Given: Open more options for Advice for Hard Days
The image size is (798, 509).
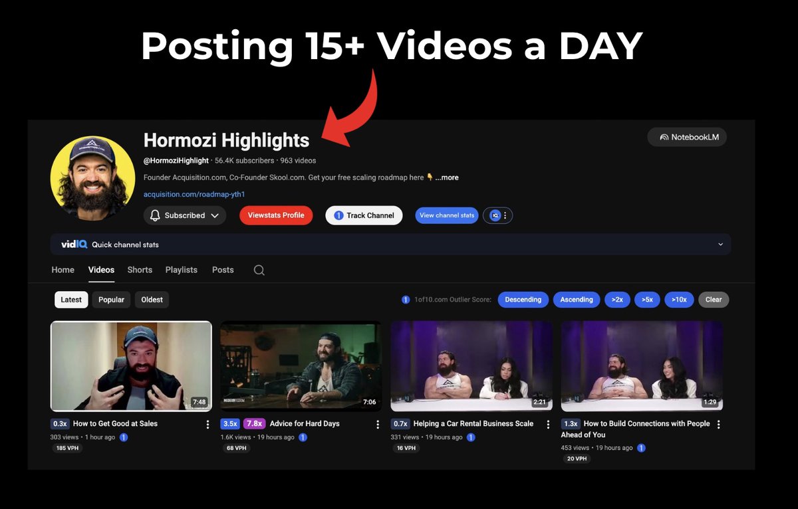Looking at the screenshot, I should tap(378, 424).
